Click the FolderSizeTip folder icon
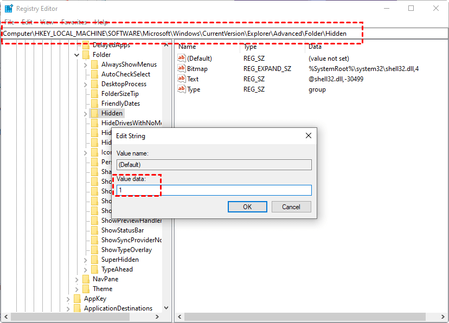 pyautogui.click(x=94, y=94)
